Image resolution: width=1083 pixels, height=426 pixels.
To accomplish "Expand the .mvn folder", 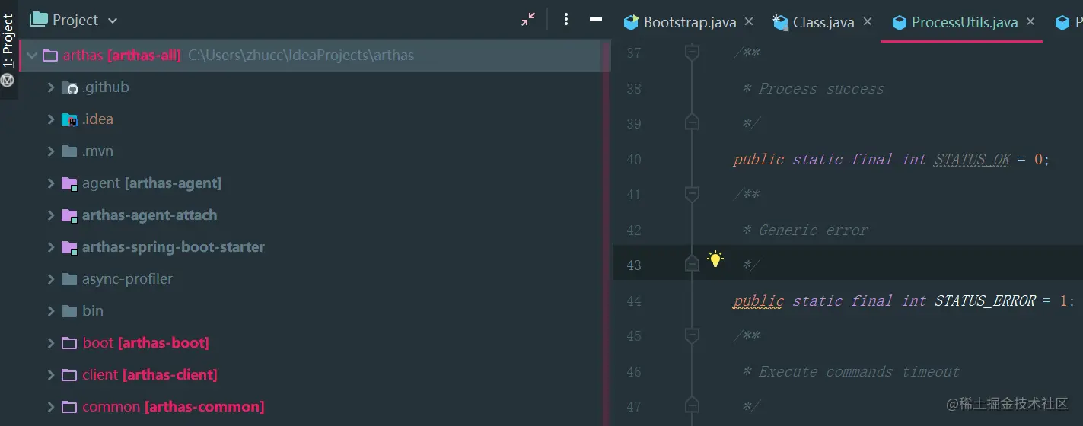I will pos(50,151).
